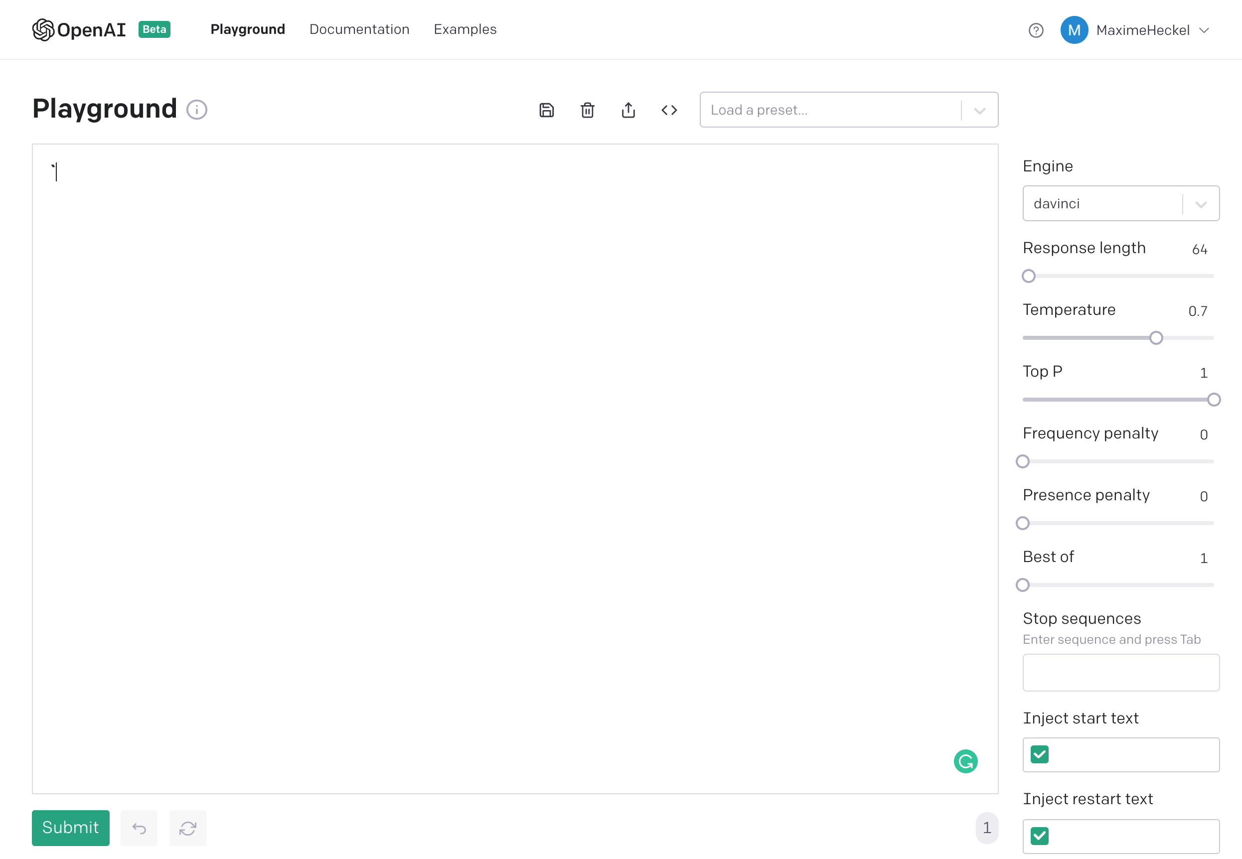Screen dimensions: 1242x859
Task: Click the Presence penalty label
Action: [x=1086, y=495]
